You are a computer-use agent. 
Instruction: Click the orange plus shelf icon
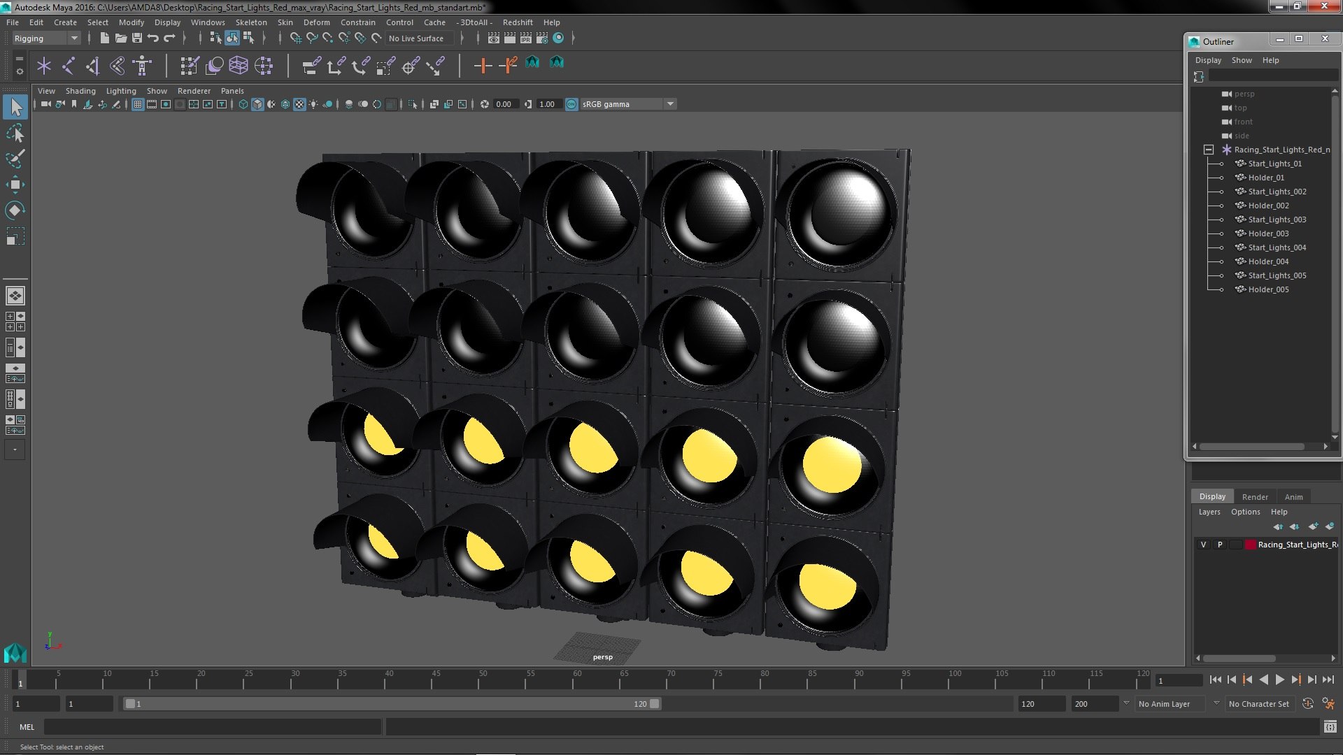(482, 66)
